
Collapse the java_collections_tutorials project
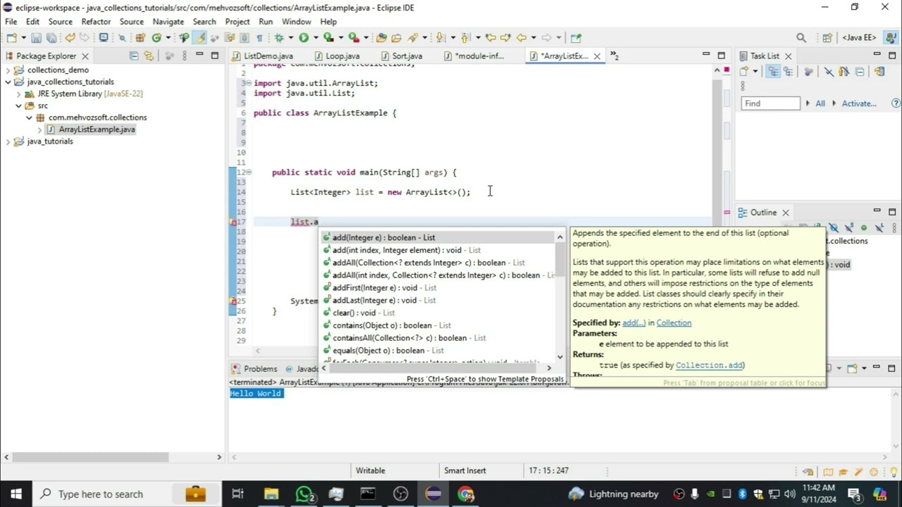point(8,82)
